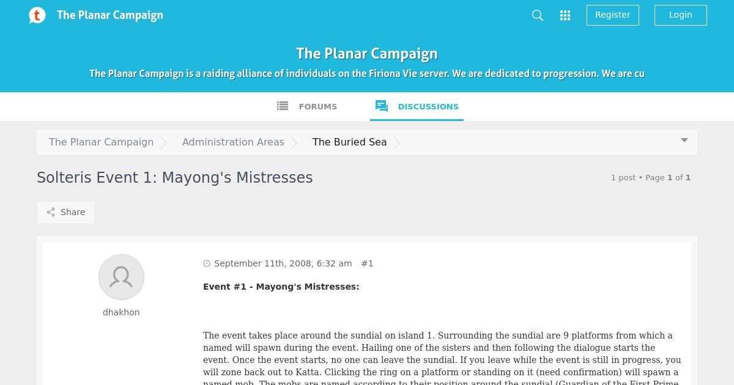Click the Login button
This screenshot has height=385, width=734.
pyautogui.click(x=681, y=15)
